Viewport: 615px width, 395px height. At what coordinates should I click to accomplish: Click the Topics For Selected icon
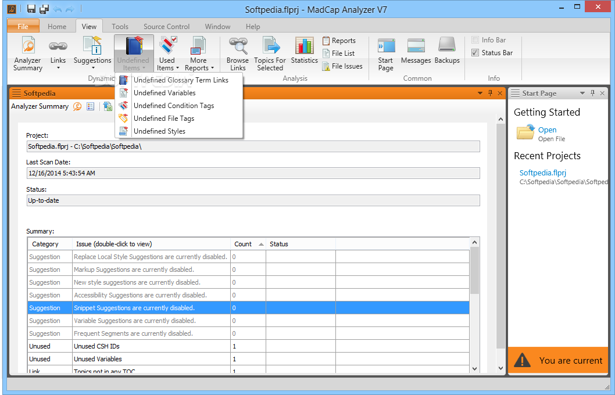click(270, 53)
